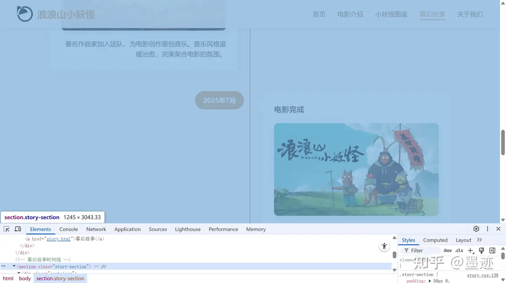506x283 pixels.
Task: Open the Sources tab
Action: click(x=158, y=229)
